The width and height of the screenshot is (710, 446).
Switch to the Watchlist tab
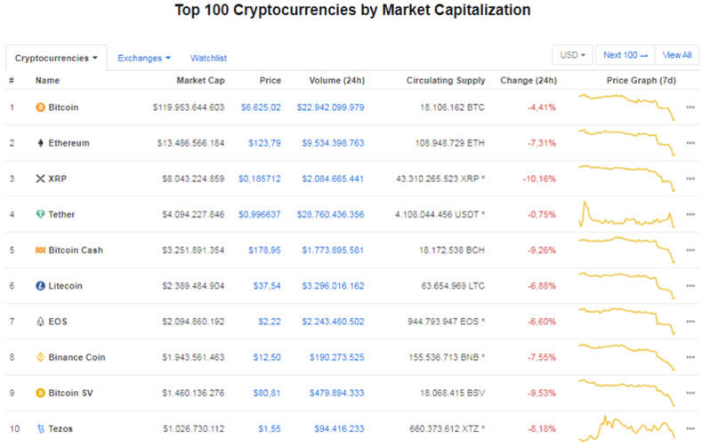(208, 58)
